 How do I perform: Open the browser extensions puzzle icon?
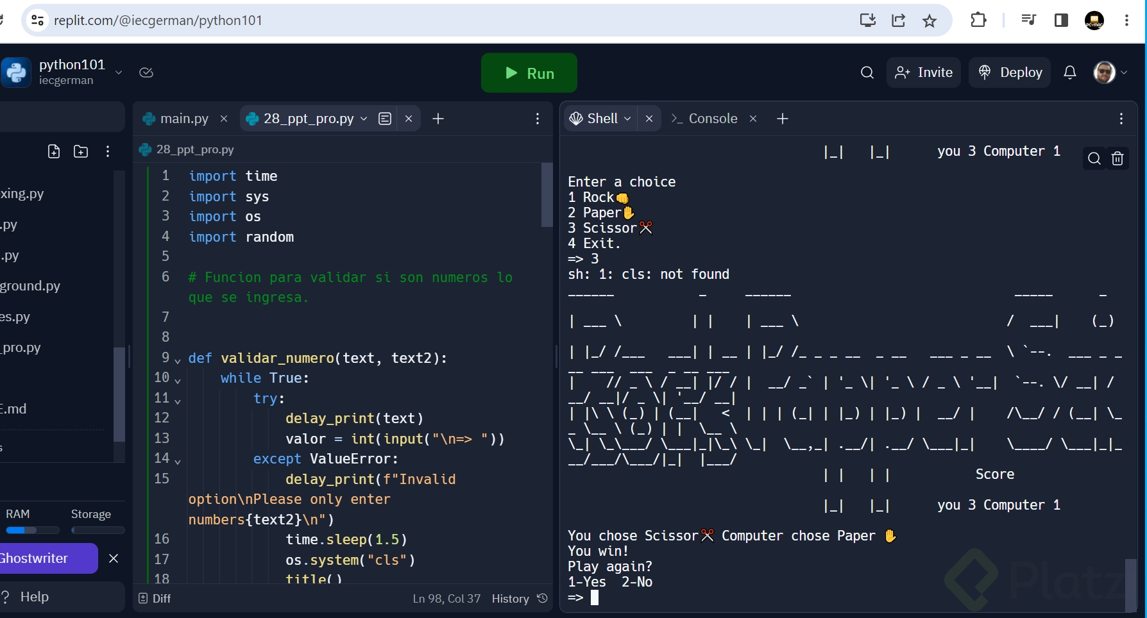pos(978,21)
